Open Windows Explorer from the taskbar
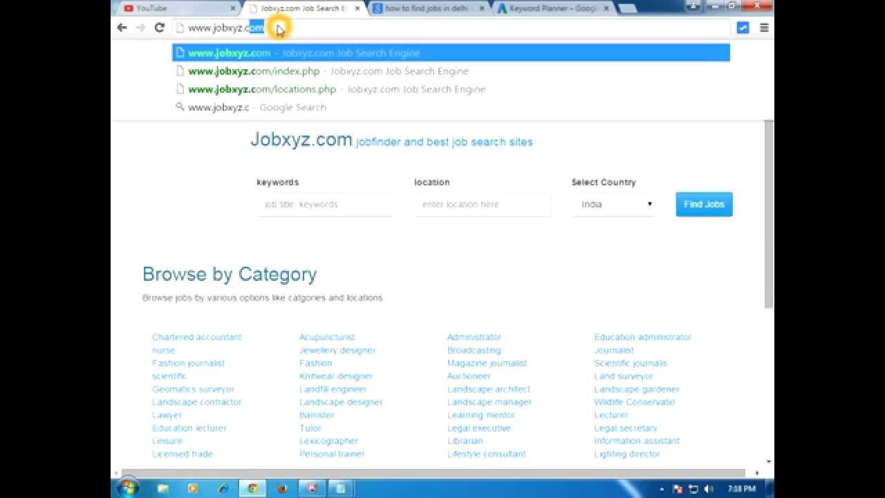 (x=163, y=488)
